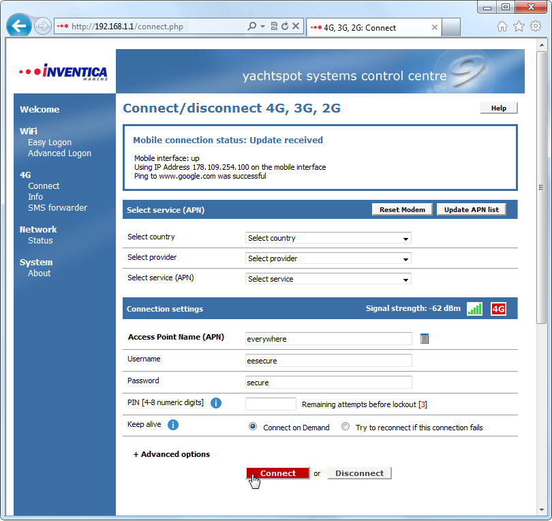Click the scrollbar up arrow
The image size is (552, 521).
point(542,45)
